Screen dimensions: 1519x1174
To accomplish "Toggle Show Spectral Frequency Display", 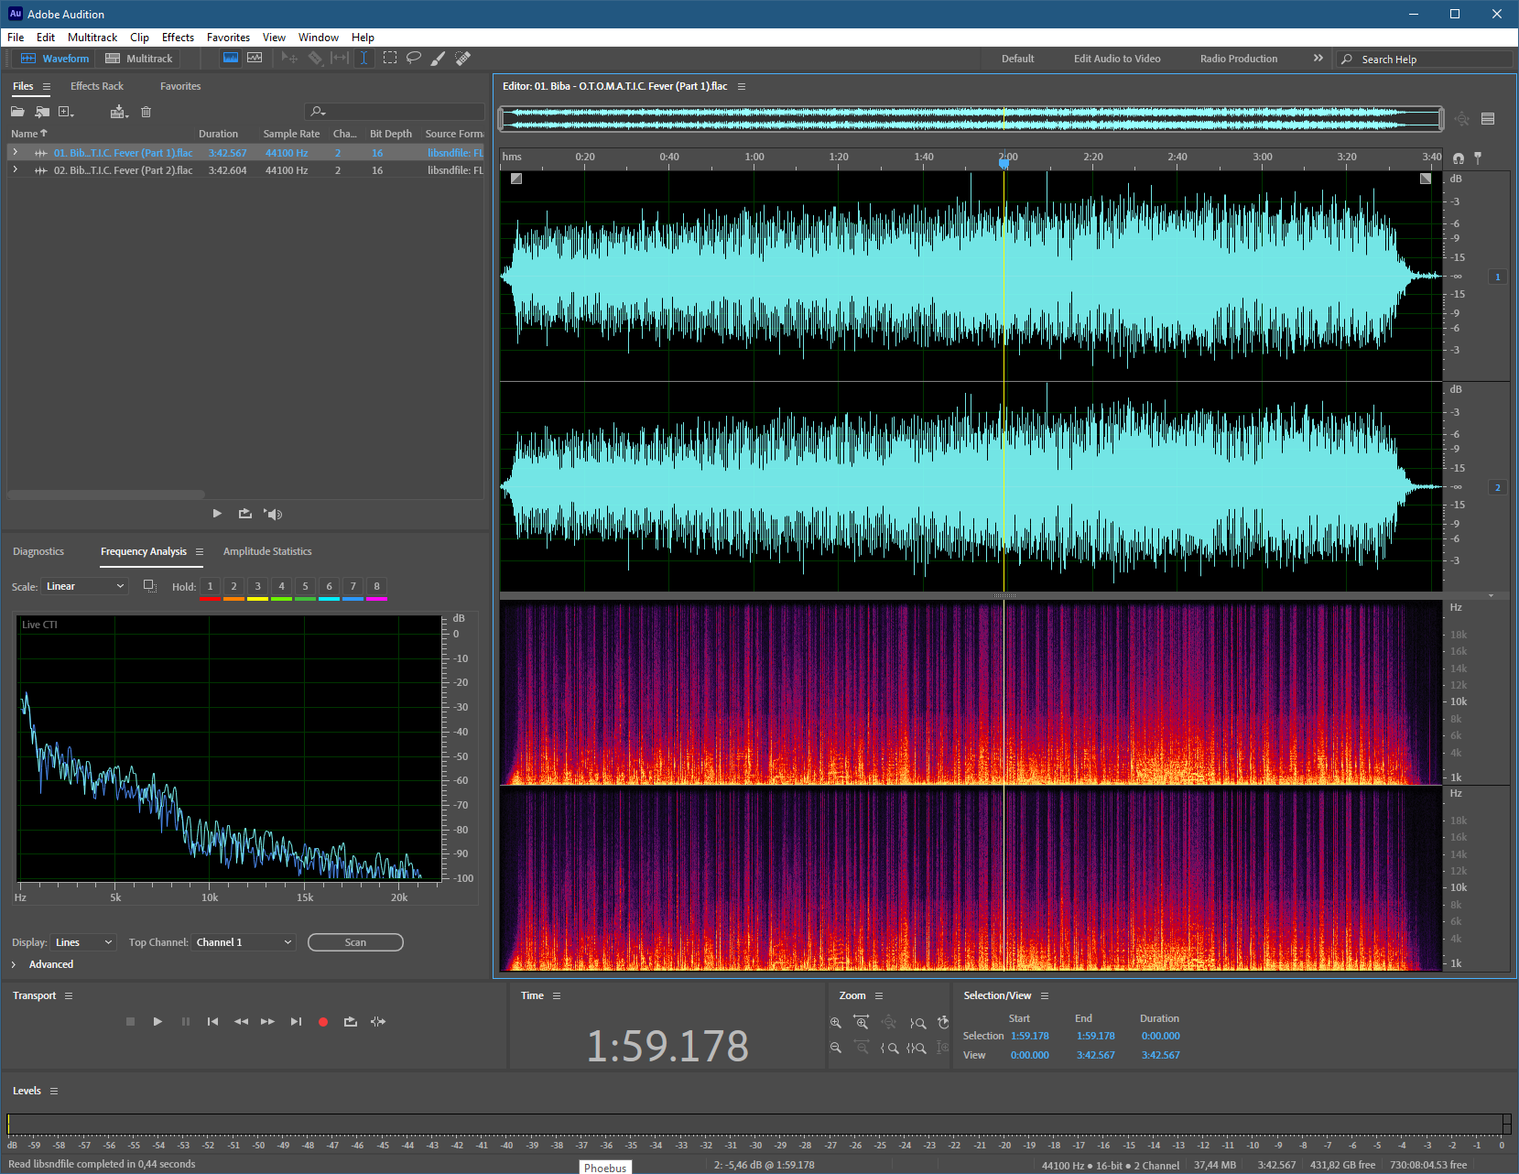I will [x=231, y=58].
